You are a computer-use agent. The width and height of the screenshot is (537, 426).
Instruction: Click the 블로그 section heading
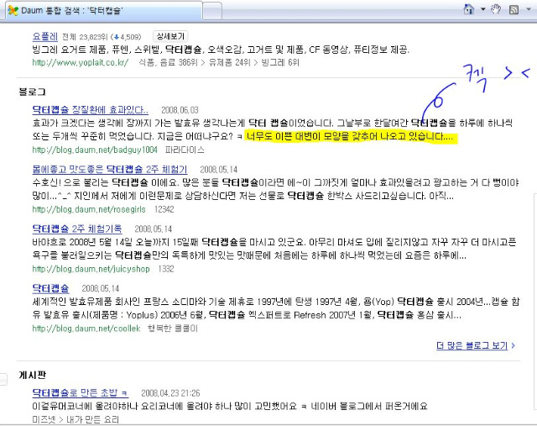point(33,92)
